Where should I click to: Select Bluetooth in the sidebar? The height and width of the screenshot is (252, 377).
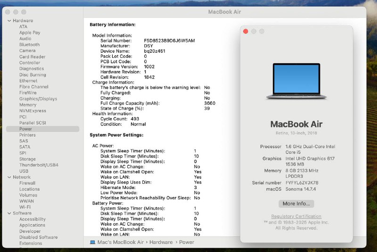(x=29, y=45)
